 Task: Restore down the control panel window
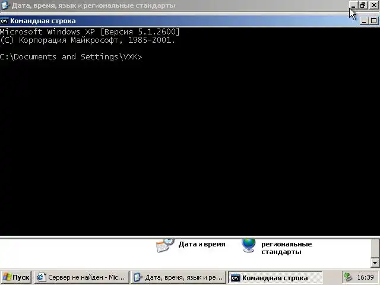pyautogui.click(x=363, y=5)
